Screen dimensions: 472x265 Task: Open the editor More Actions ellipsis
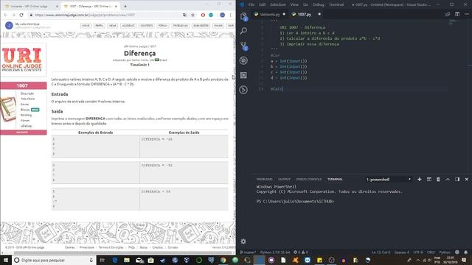coord(467,14)
